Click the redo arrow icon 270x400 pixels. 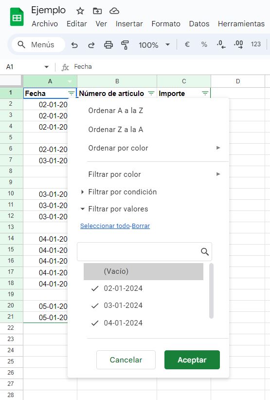click(x=91, y=45)
